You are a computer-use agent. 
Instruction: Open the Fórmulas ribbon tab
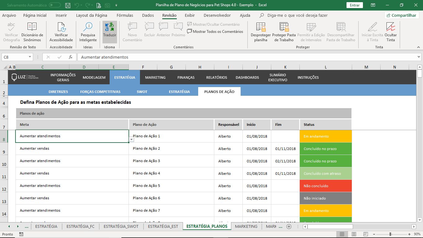(125, 15)
